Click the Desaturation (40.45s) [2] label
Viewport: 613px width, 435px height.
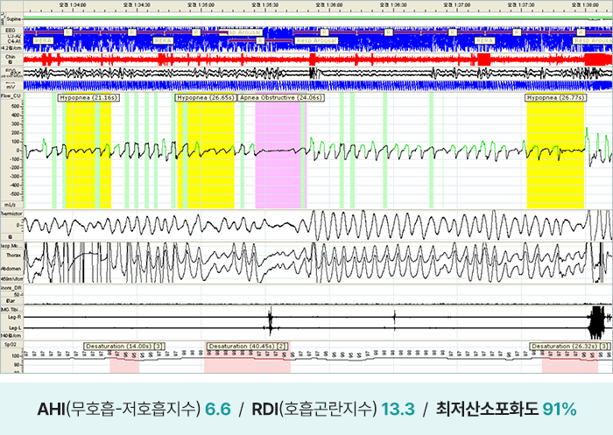pos(248,347)
